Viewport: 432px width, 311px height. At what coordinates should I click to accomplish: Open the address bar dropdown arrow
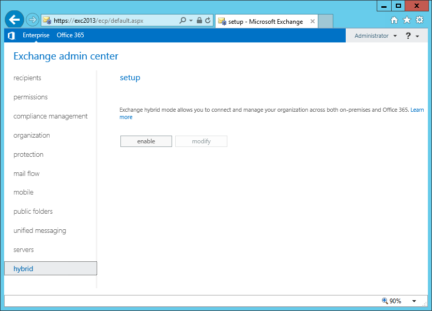191,20
